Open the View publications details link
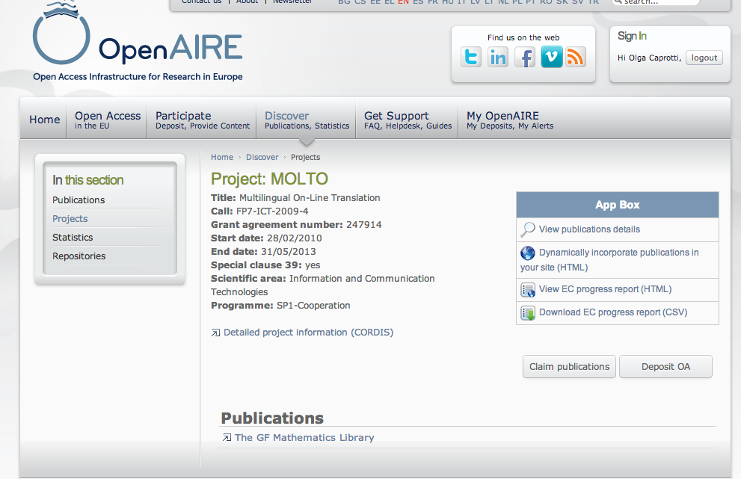This screenshot has height=479, width=741. coord(589,229)
